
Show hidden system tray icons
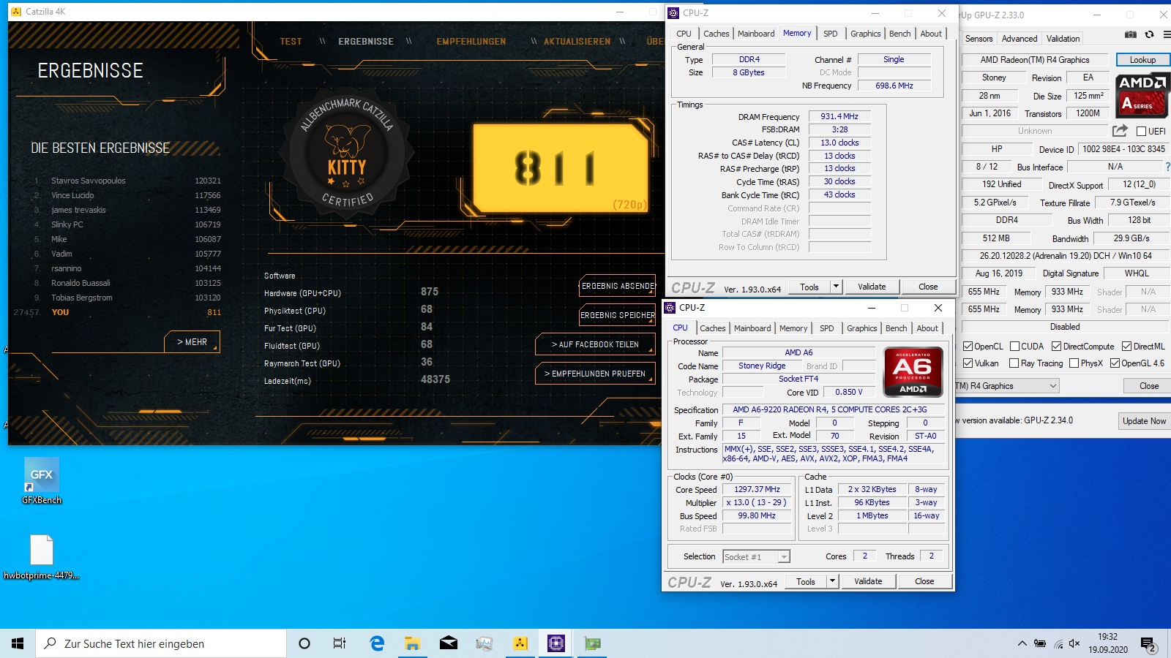1022,643
